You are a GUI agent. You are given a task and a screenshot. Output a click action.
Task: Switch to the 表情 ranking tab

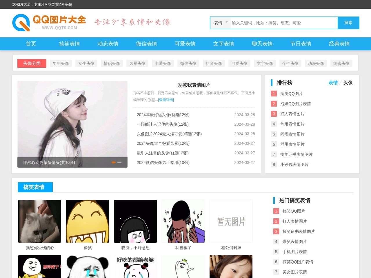pyautogui.click(x=333, y=83)
